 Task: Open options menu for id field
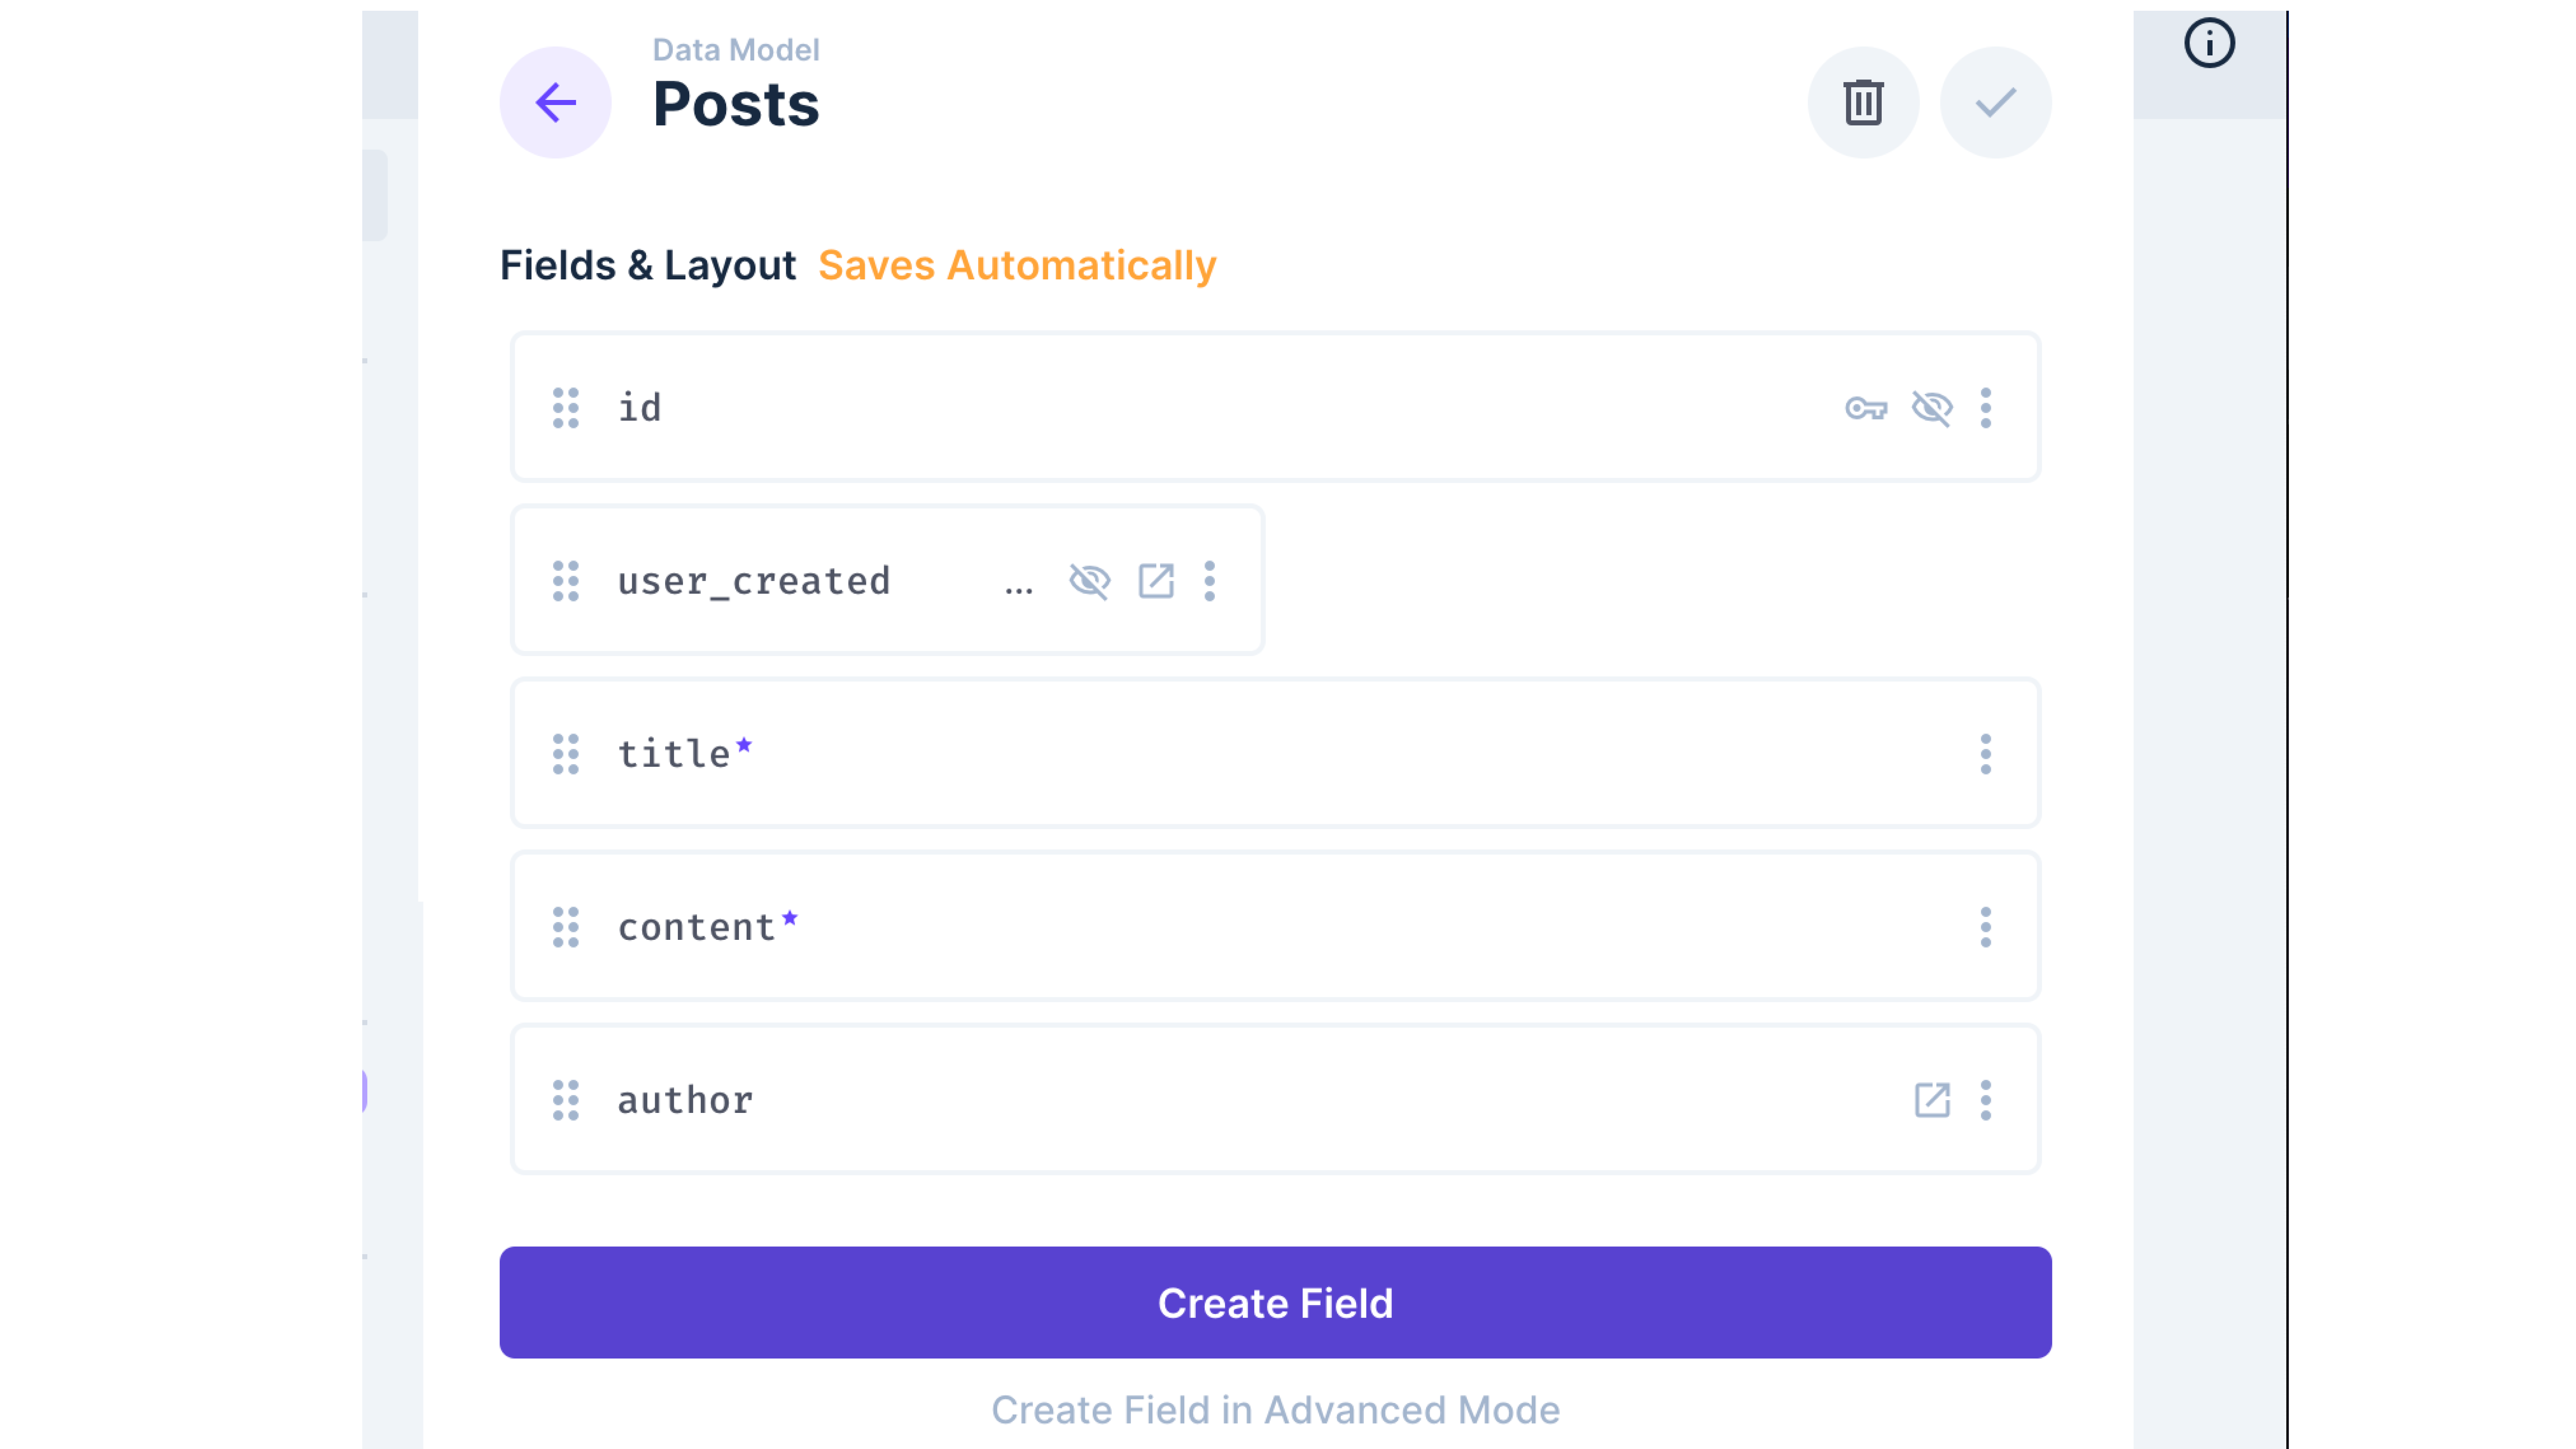pos(1985,408)
